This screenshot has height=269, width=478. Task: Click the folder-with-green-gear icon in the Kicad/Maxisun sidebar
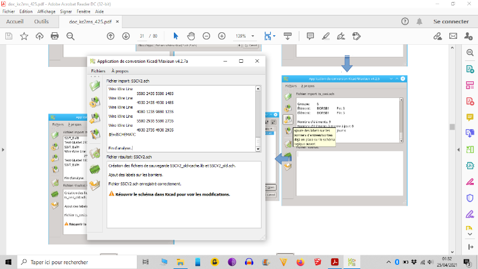(95, 153)
